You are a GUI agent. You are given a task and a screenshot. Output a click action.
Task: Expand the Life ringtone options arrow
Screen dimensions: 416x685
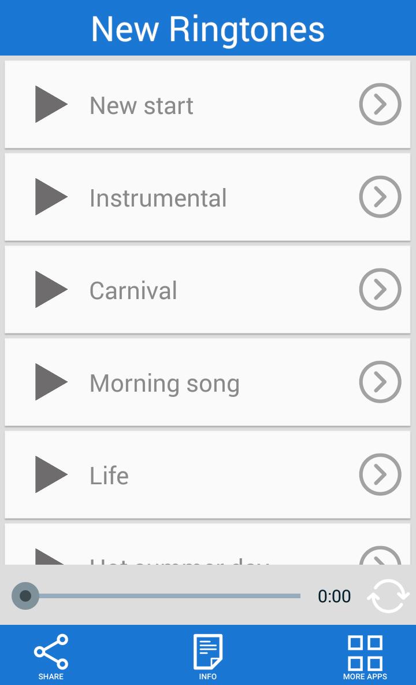click(x=380, y=474)
